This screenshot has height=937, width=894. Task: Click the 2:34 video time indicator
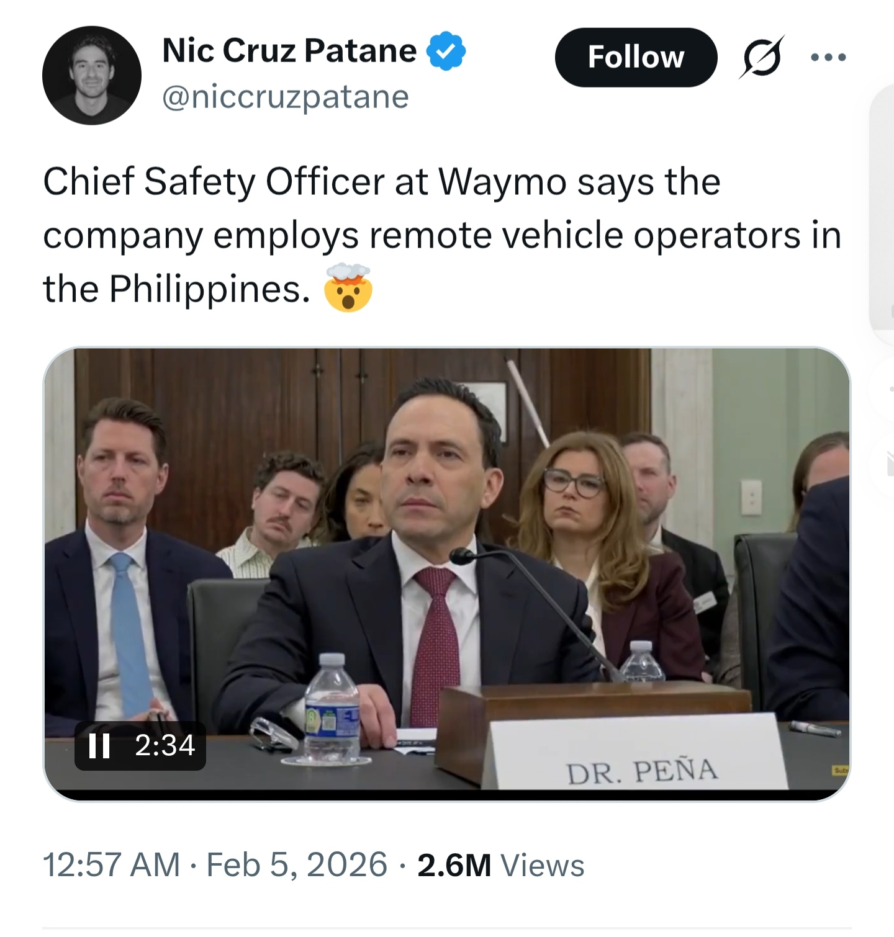tap(165, 745)
